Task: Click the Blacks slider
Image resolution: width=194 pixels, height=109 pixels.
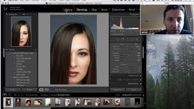Action: [x=127, y=60]
